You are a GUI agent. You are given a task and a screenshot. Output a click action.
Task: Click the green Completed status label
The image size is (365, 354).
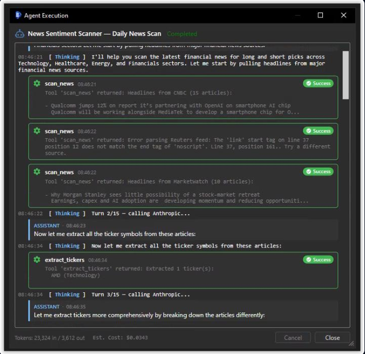click(182, 34)
